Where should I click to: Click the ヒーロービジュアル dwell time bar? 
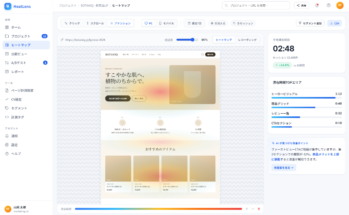[x=307, y=98]
